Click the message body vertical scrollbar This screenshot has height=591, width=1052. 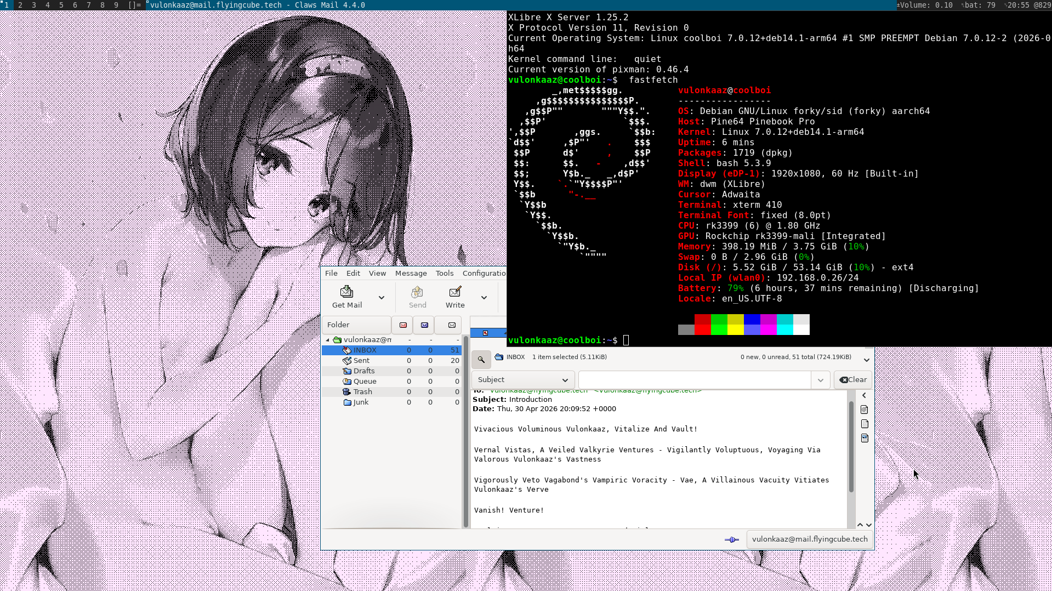(x=851, y=447)
